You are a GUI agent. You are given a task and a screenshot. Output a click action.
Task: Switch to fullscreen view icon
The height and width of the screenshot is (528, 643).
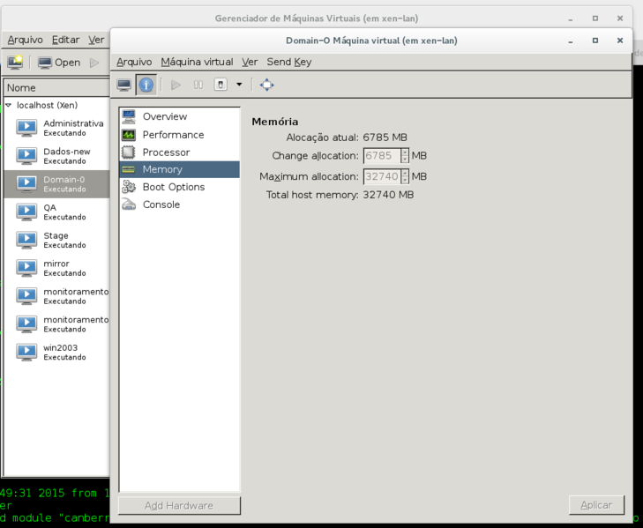coord(267,85)
